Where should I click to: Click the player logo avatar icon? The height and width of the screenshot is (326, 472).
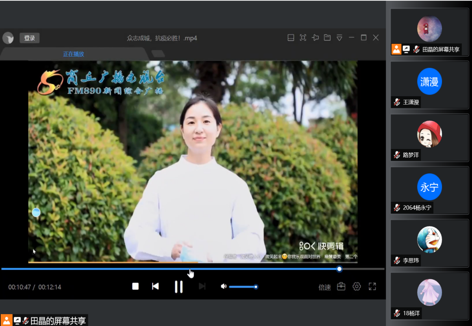coord(8,38)
